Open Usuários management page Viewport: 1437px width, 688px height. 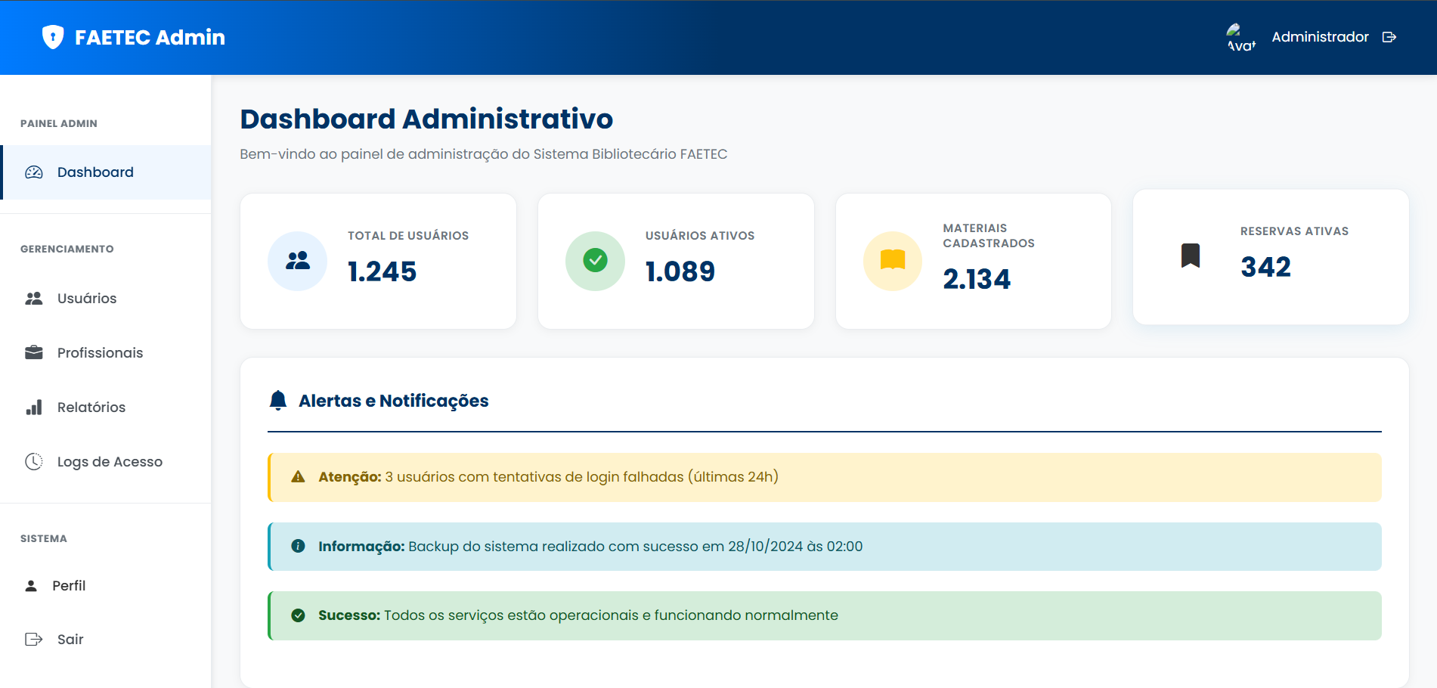(x=87, y=299)
